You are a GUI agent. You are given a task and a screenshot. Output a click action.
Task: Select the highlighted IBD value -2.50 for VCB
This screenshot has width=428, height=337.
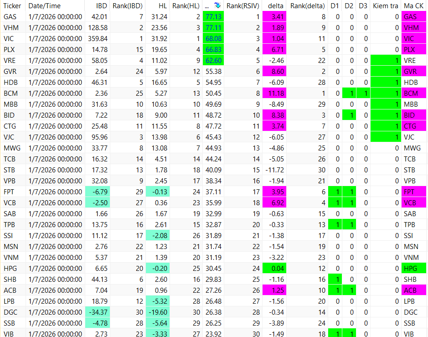(98, 202)
